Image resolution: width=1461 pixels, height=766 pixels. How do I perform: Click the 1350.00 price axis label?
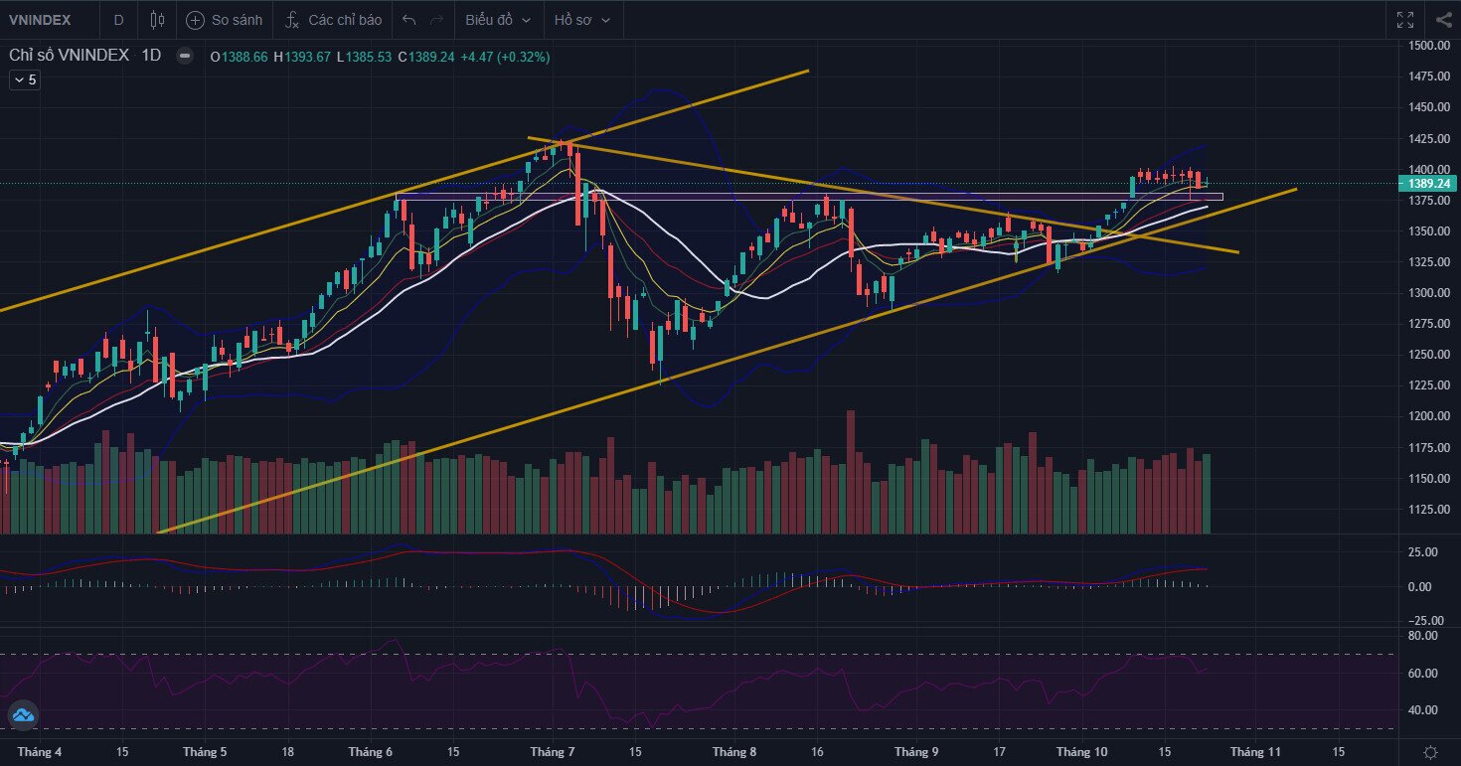[x=1431, y=231]
